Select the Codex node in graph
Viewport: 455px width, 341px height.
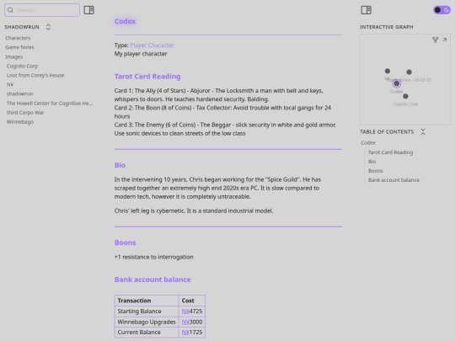(x=396, y=83)
